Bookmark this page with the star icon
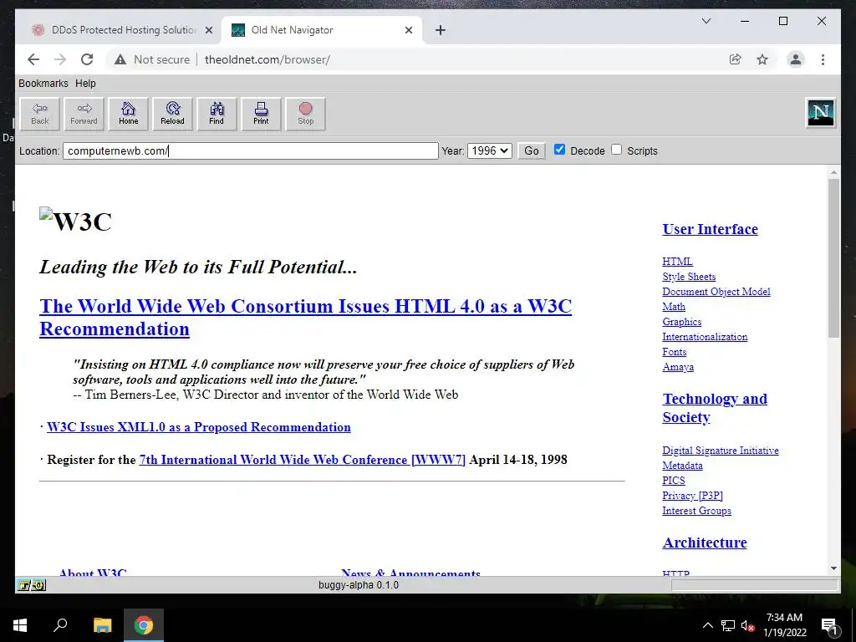Image resolution: width=856 pixels, height=642 pixels. pyautogui.click(x=762, y=59)
